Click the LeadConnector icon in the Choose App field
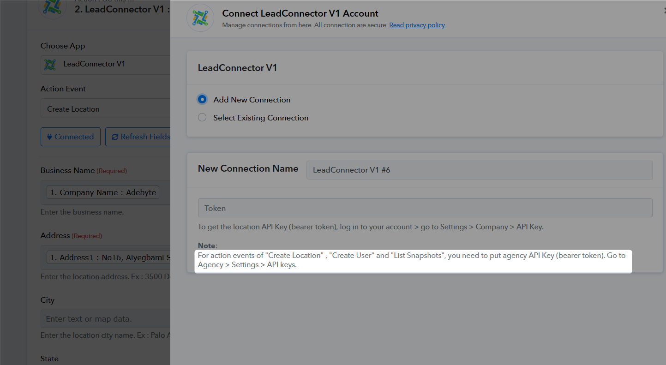 click(50, 65)
